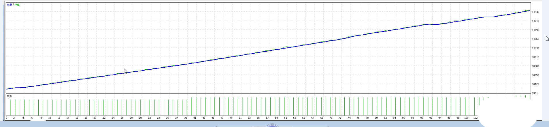
Task: Click the 11946 value on the price axis
Action: tap(535, 12)
